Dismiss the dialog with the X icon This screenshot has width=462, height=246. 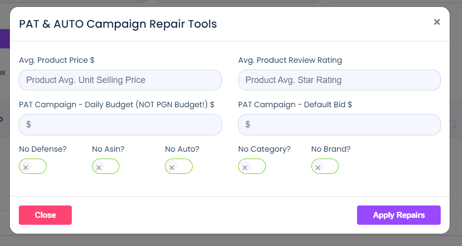point(437,22)
